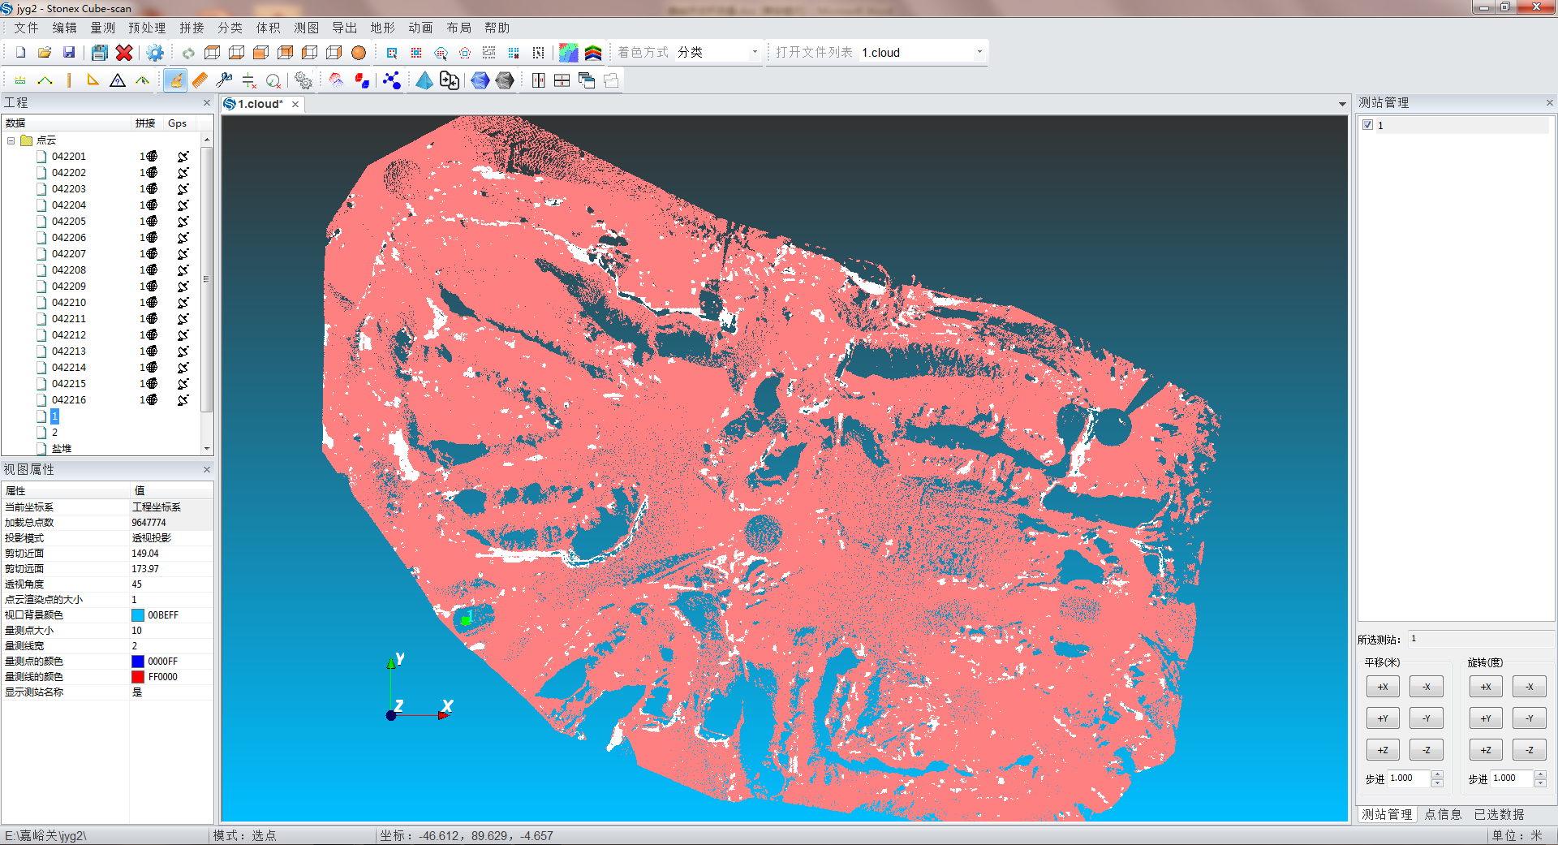Image resolution: width=1558 pixels, height=845 pixels.
Task: Open the 打开文件列表 dropdown showing 1.cloud
Action: pyautogui.click(x=979, y=53)
